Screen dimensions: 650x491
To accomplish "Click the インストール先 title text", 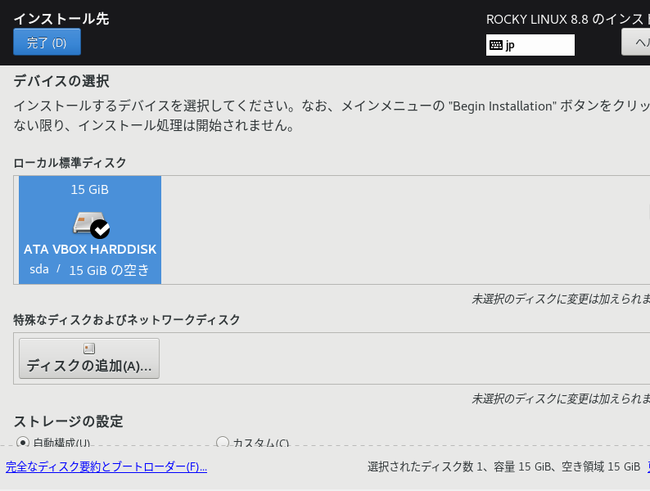I will [61, 19].
